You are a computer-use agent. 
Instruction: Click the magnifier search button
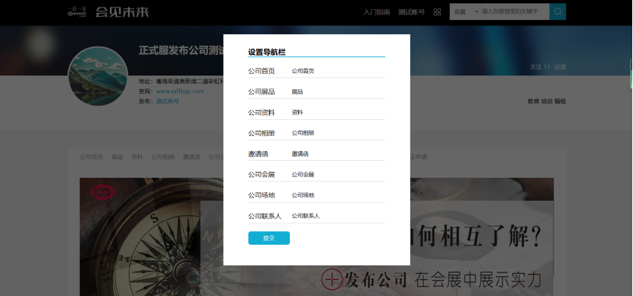pos(557,11)
